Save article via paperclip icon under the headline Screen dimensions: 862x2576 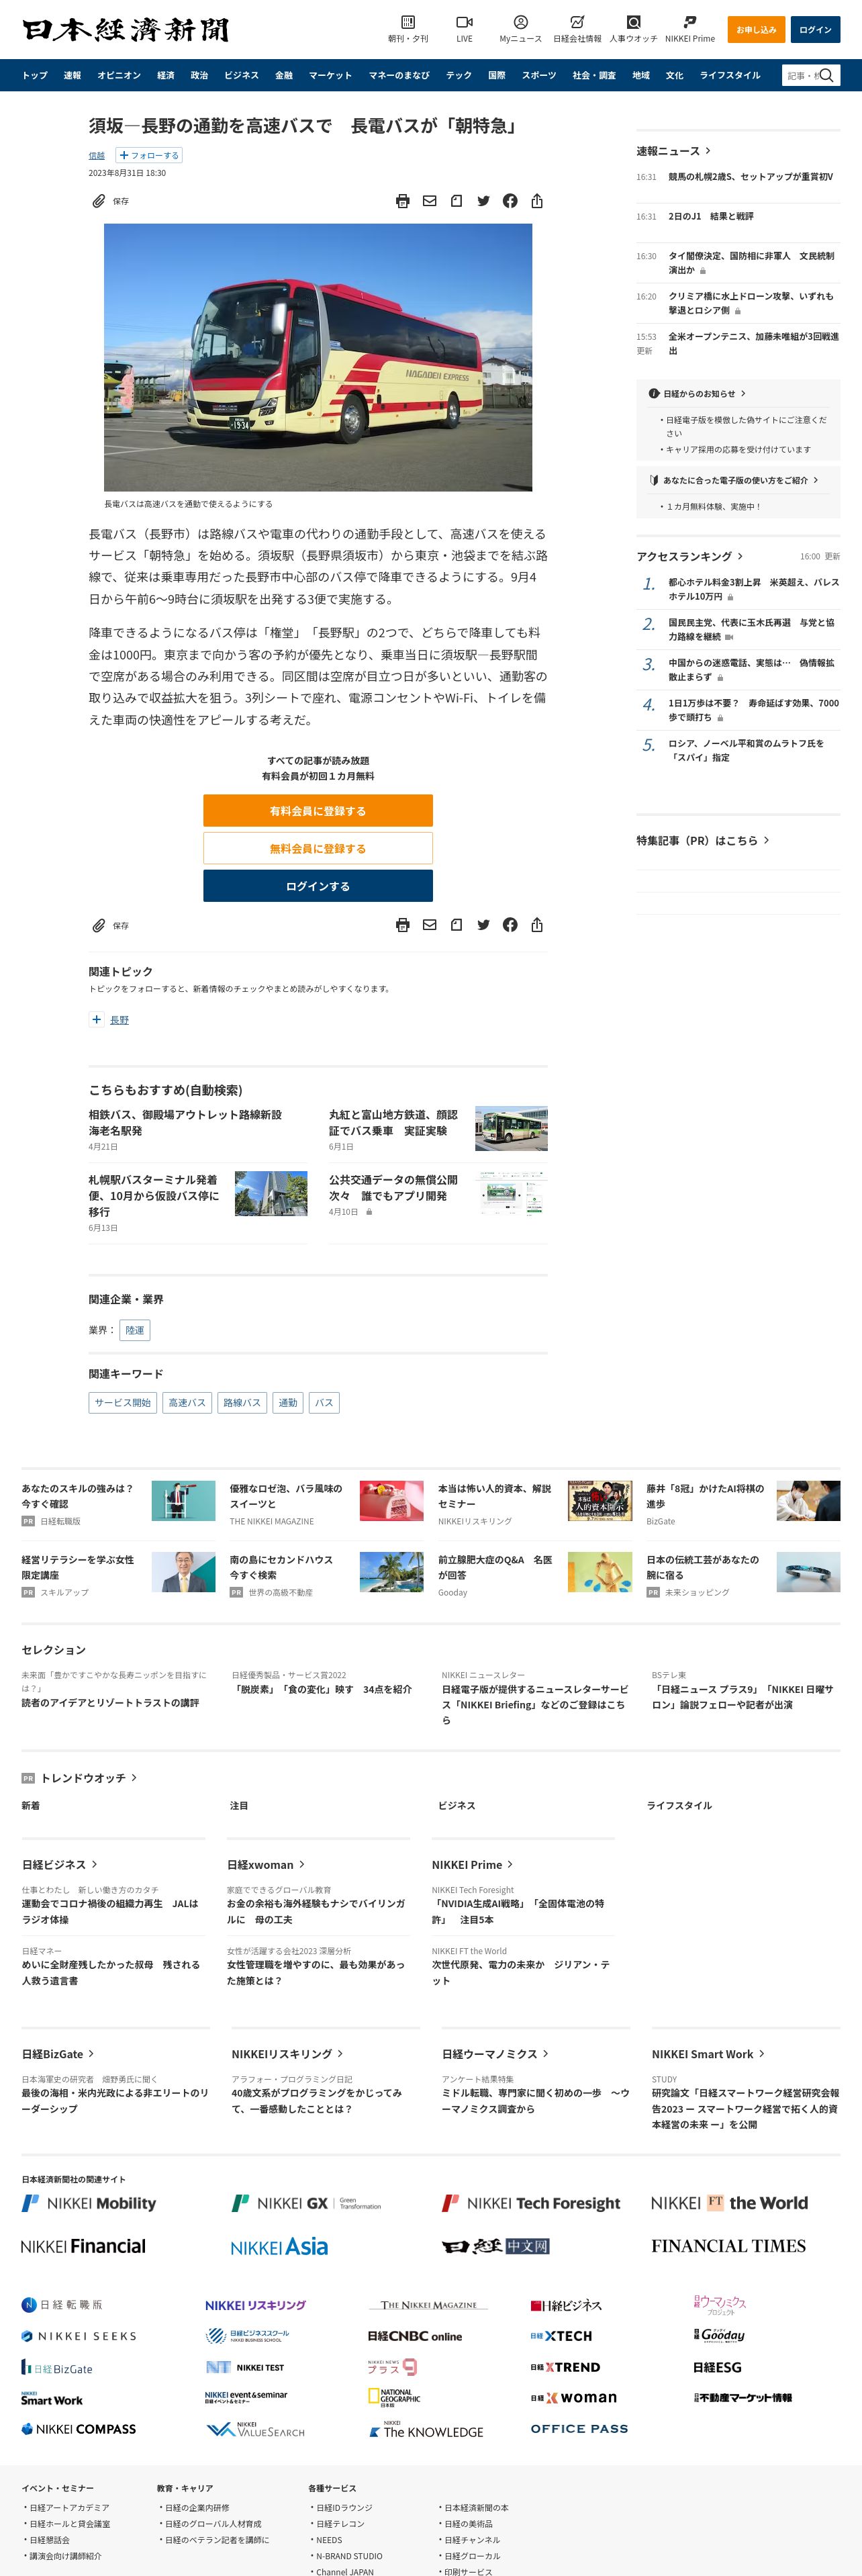pos(98,201)
